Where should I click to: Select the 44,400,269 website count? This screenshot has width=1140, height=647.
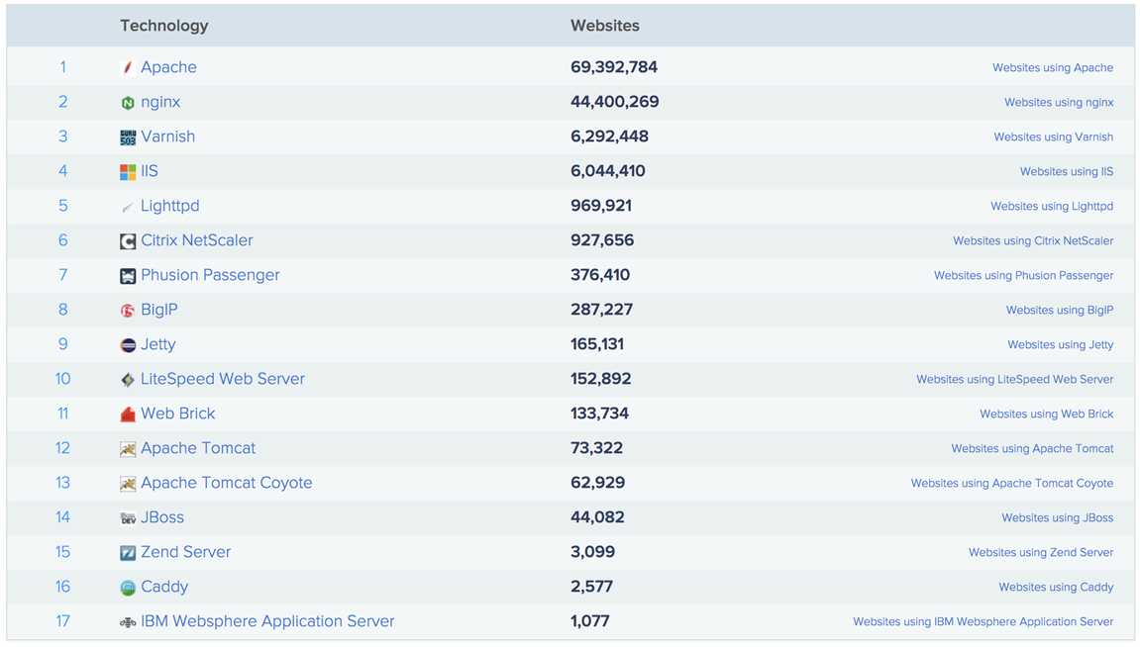tap(614, 102)
